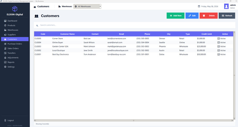Click the Logout door icon
Screen dimensions: 238x127
pos(5,120)
